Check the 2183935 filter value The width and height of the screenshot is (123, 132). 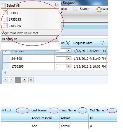(5, 26)
